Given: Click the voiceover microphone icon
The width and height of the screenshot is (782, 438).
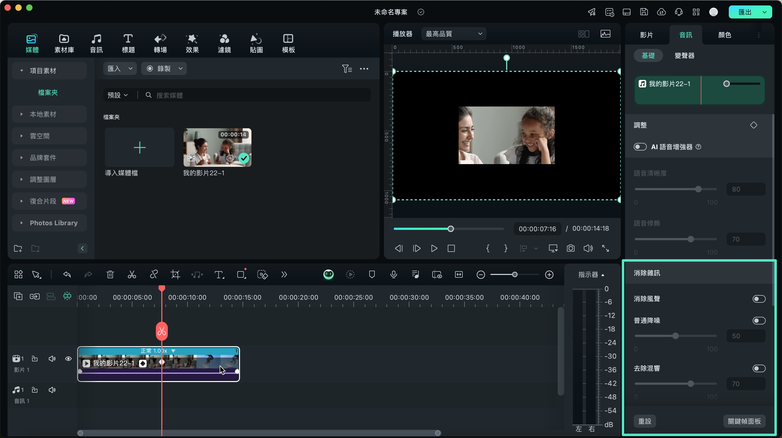Looking at the screenshot, I should coord(394,275).
